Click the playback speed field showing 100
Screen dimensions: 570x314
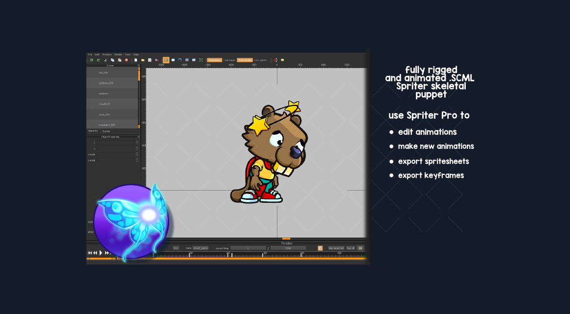176,248
